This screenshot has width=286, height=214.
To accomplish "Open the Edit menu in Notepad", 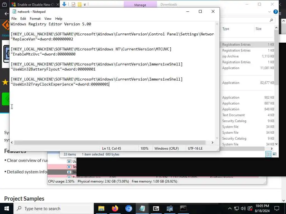I will click(23, 19).
